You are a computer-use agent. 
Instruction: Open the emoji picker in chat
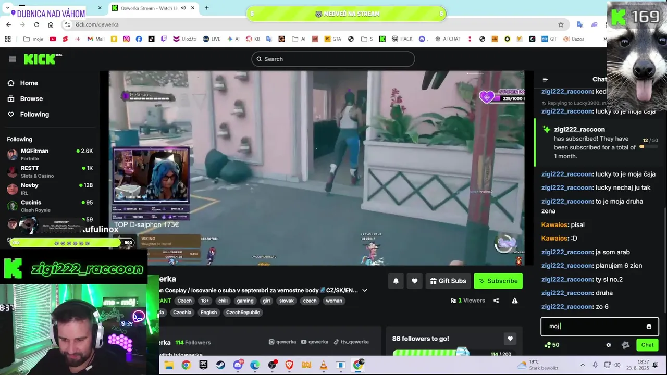[x=649, y=327]
